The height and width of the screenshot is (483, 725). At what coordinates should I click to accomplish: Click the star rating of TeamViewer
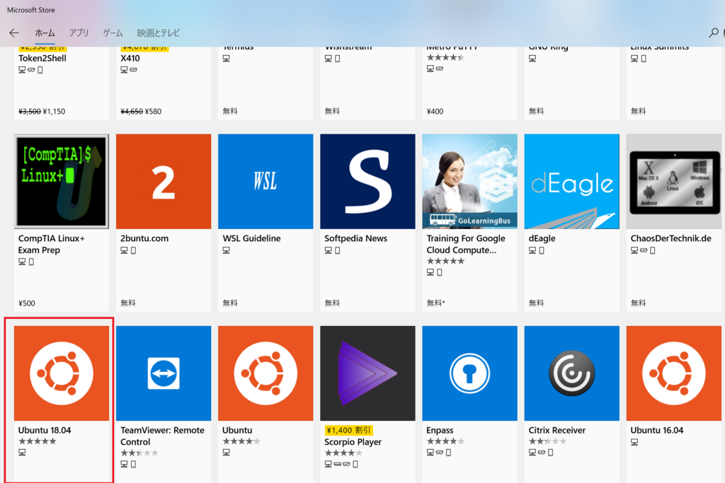139,453
